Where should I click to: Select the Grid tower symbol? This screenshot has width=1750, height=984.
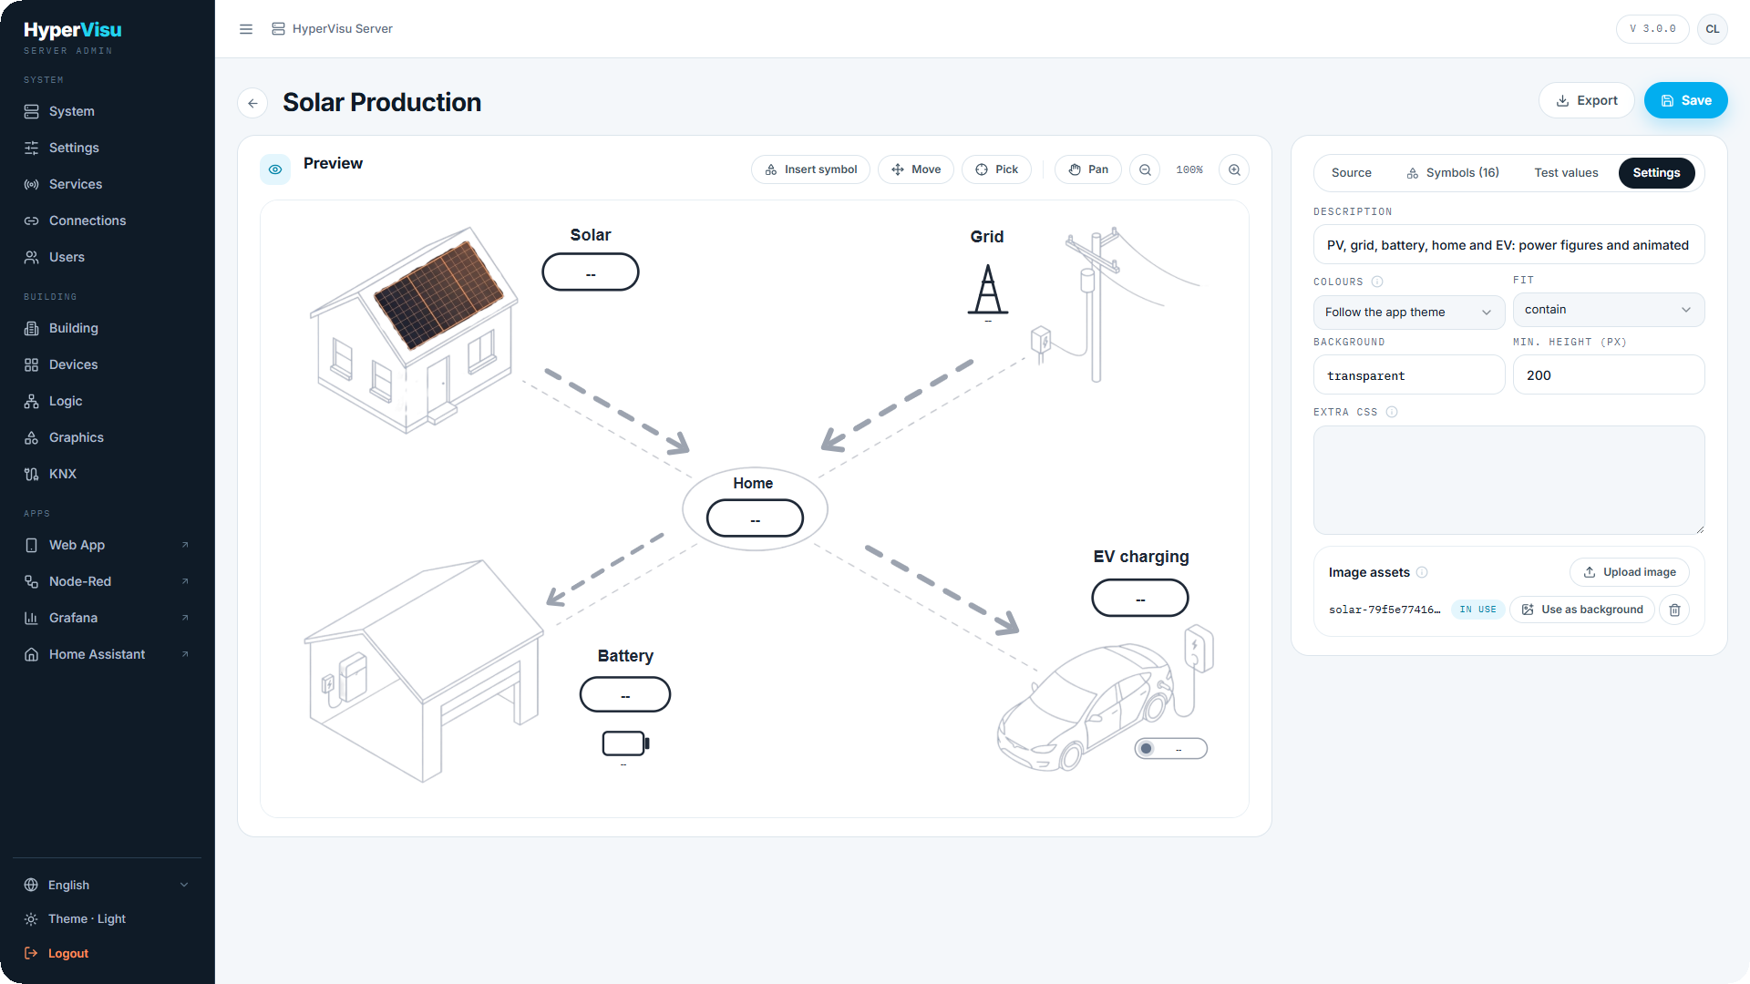[988, 290]
